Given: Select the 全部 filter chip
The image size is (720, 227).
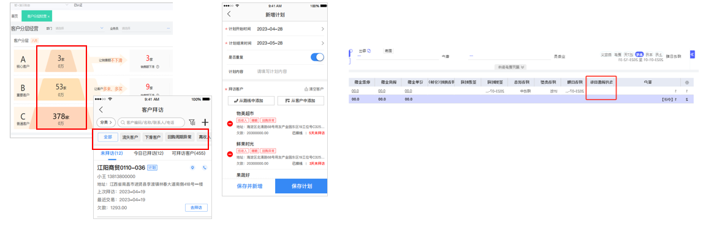Looking at the screenshot, I should (x=108, y=137).
